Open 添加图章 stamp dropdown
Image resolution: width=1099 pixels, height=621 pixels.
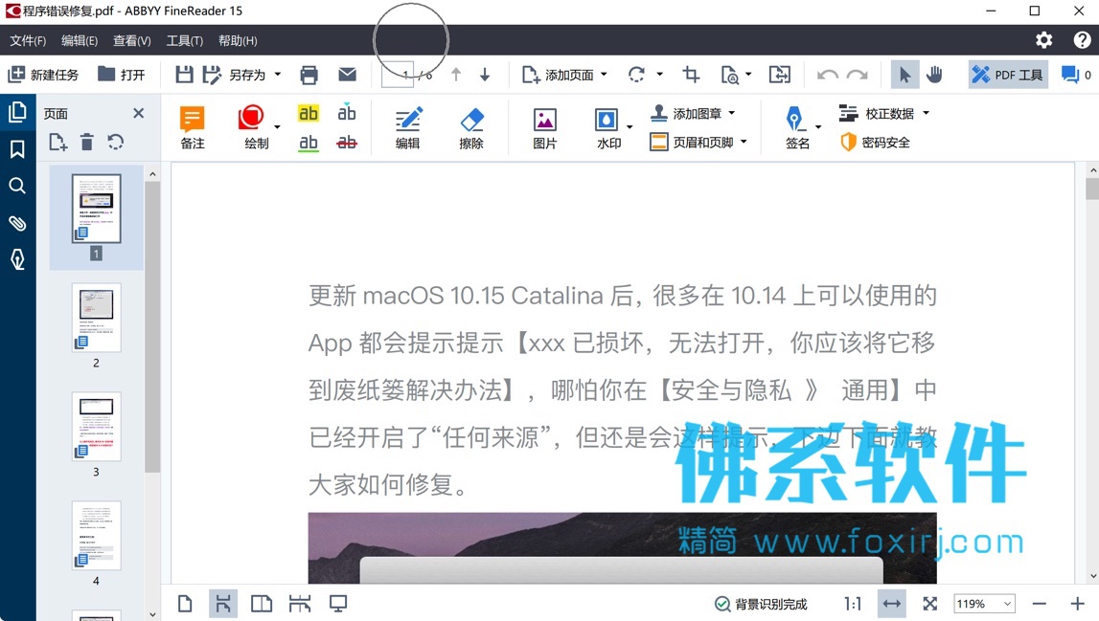pyautogui.click(x=693, y=113)
